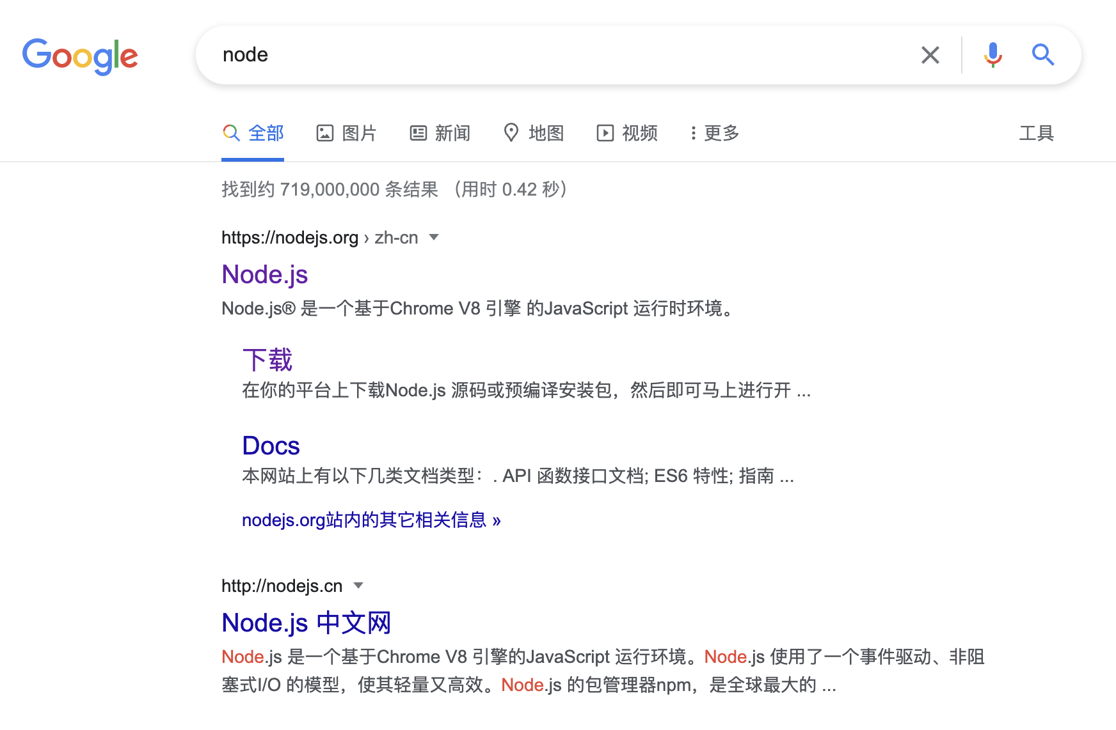Click the http://nodejs.cn URL text
1116x730 pixels.
282,586
